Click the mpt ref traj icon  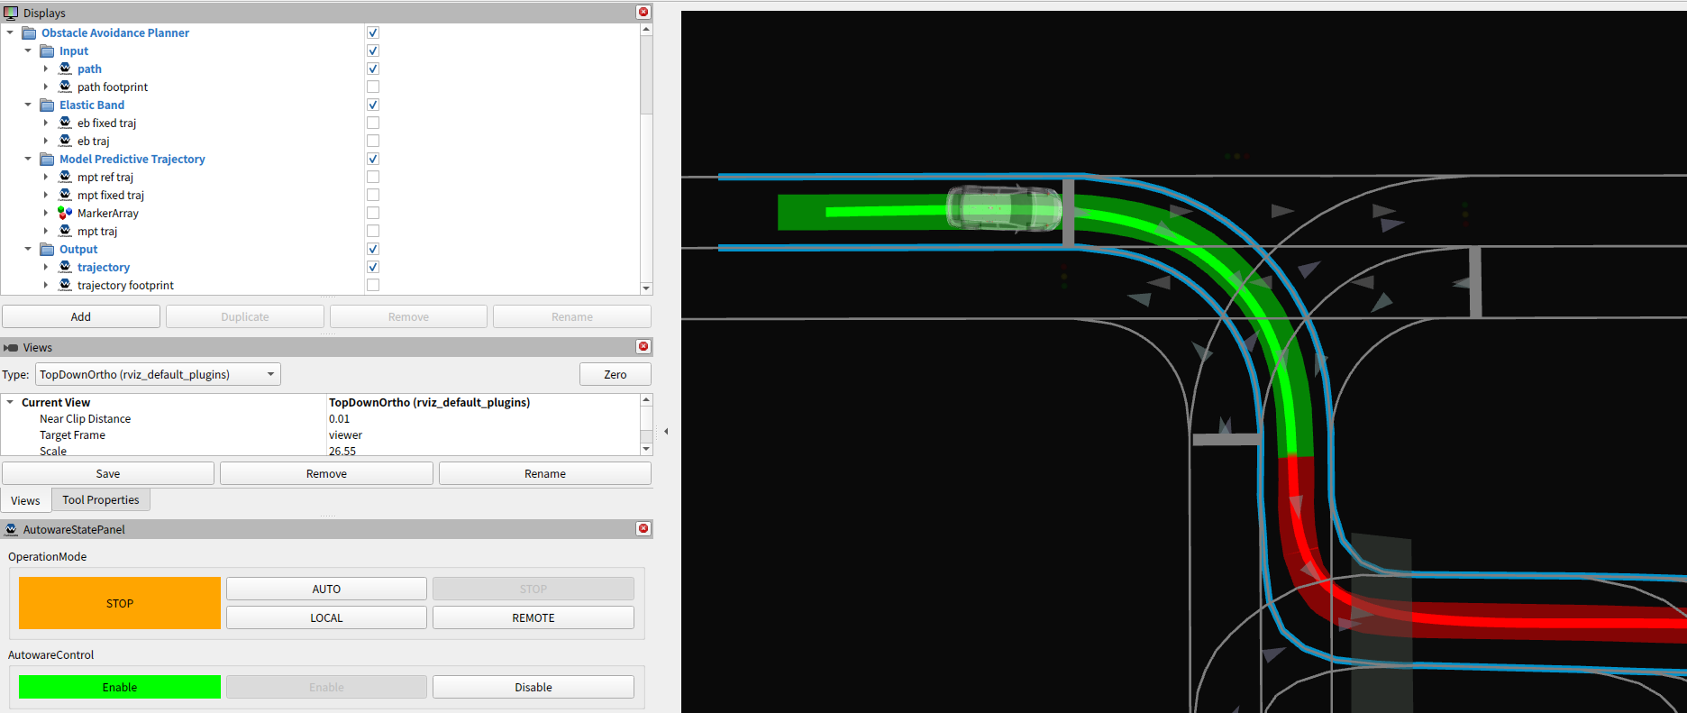click(65, 177)
